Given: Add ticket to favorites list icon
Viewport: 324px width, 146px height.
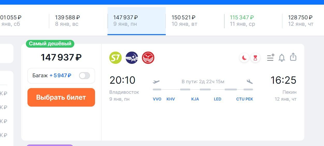Looking at the screenshot, I should point(271,57).
